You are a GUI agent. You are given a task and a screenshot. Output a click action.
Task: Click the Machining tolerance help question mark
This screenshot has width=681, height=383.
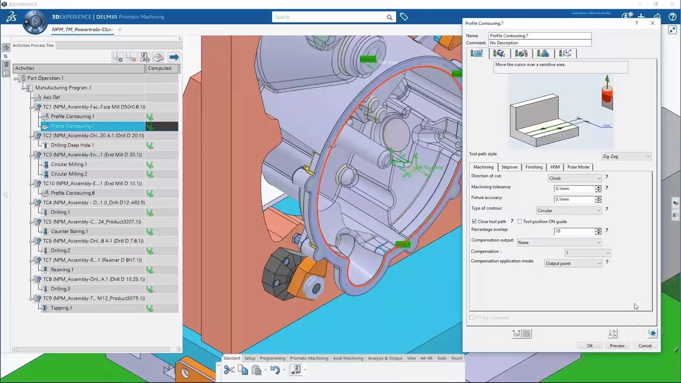607,188
